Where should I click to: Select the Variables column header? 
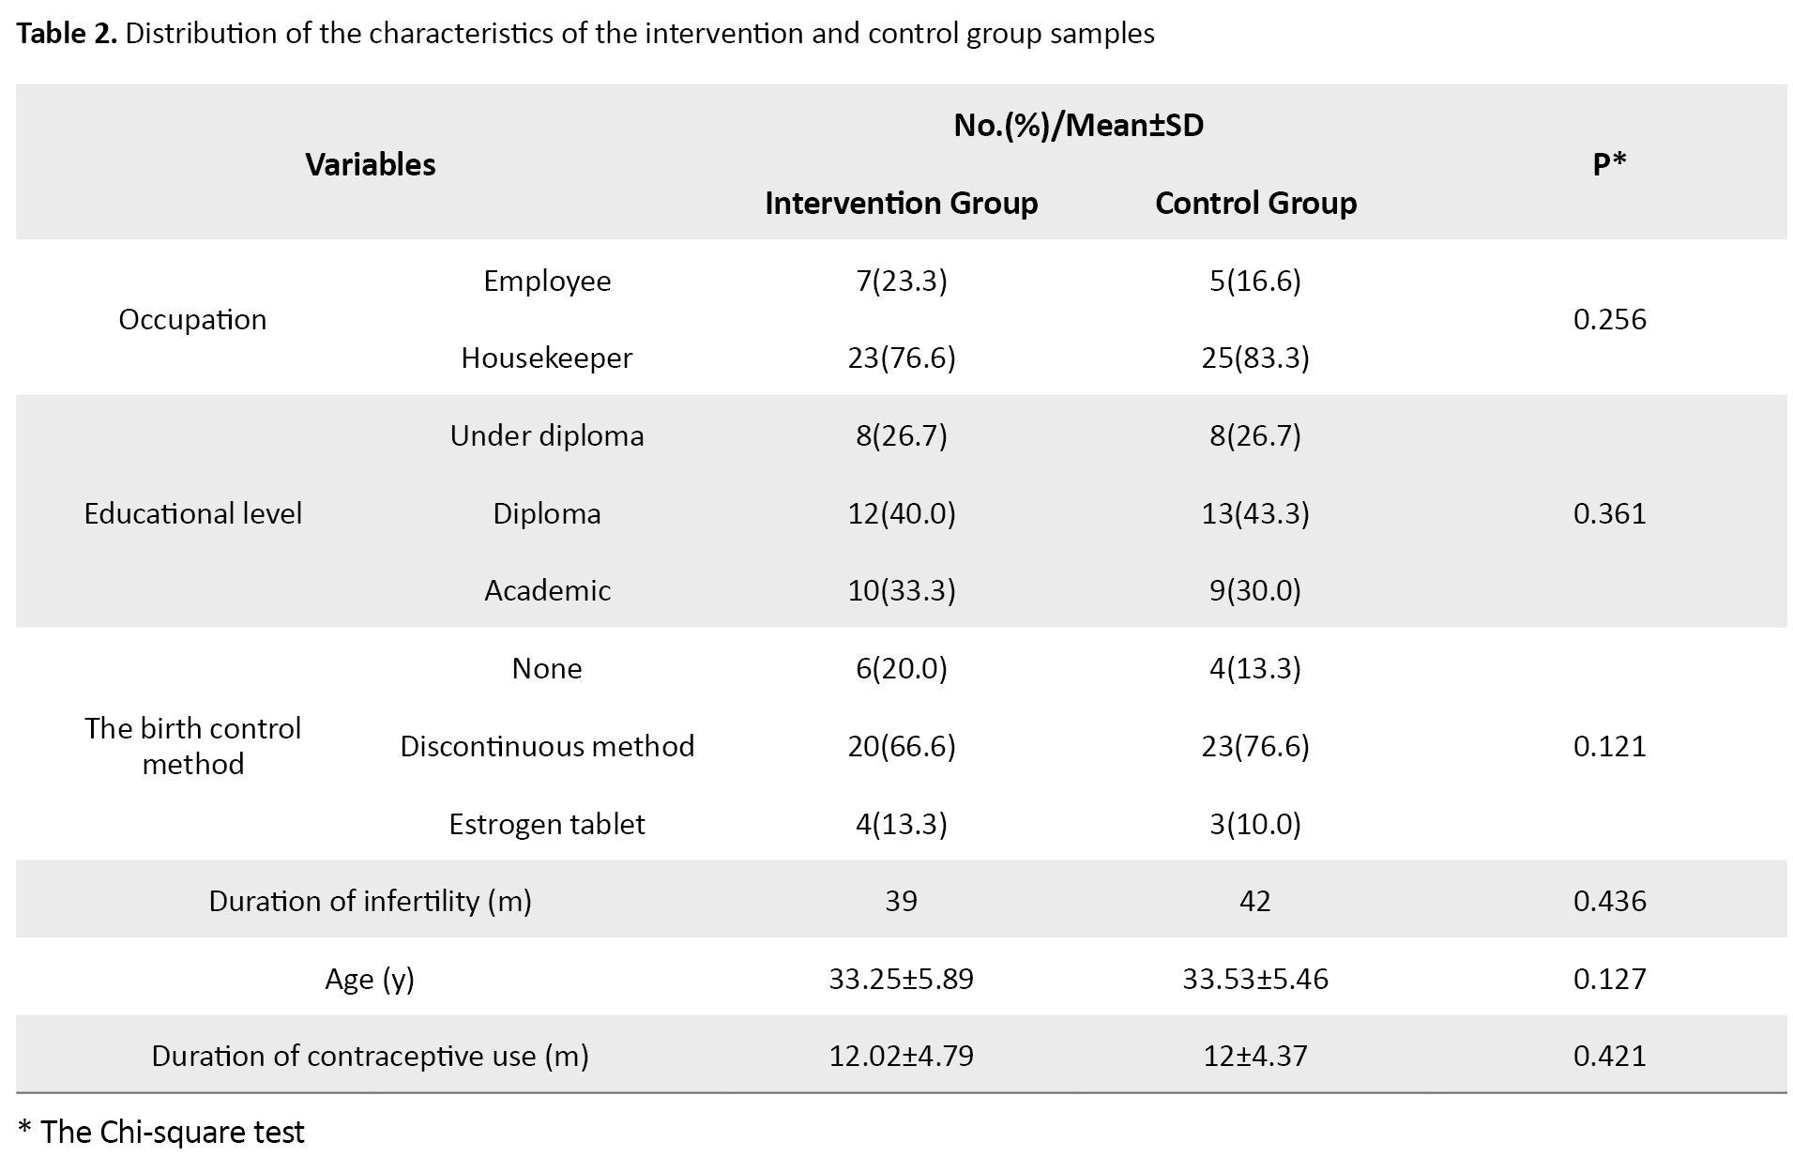(371, 164)
